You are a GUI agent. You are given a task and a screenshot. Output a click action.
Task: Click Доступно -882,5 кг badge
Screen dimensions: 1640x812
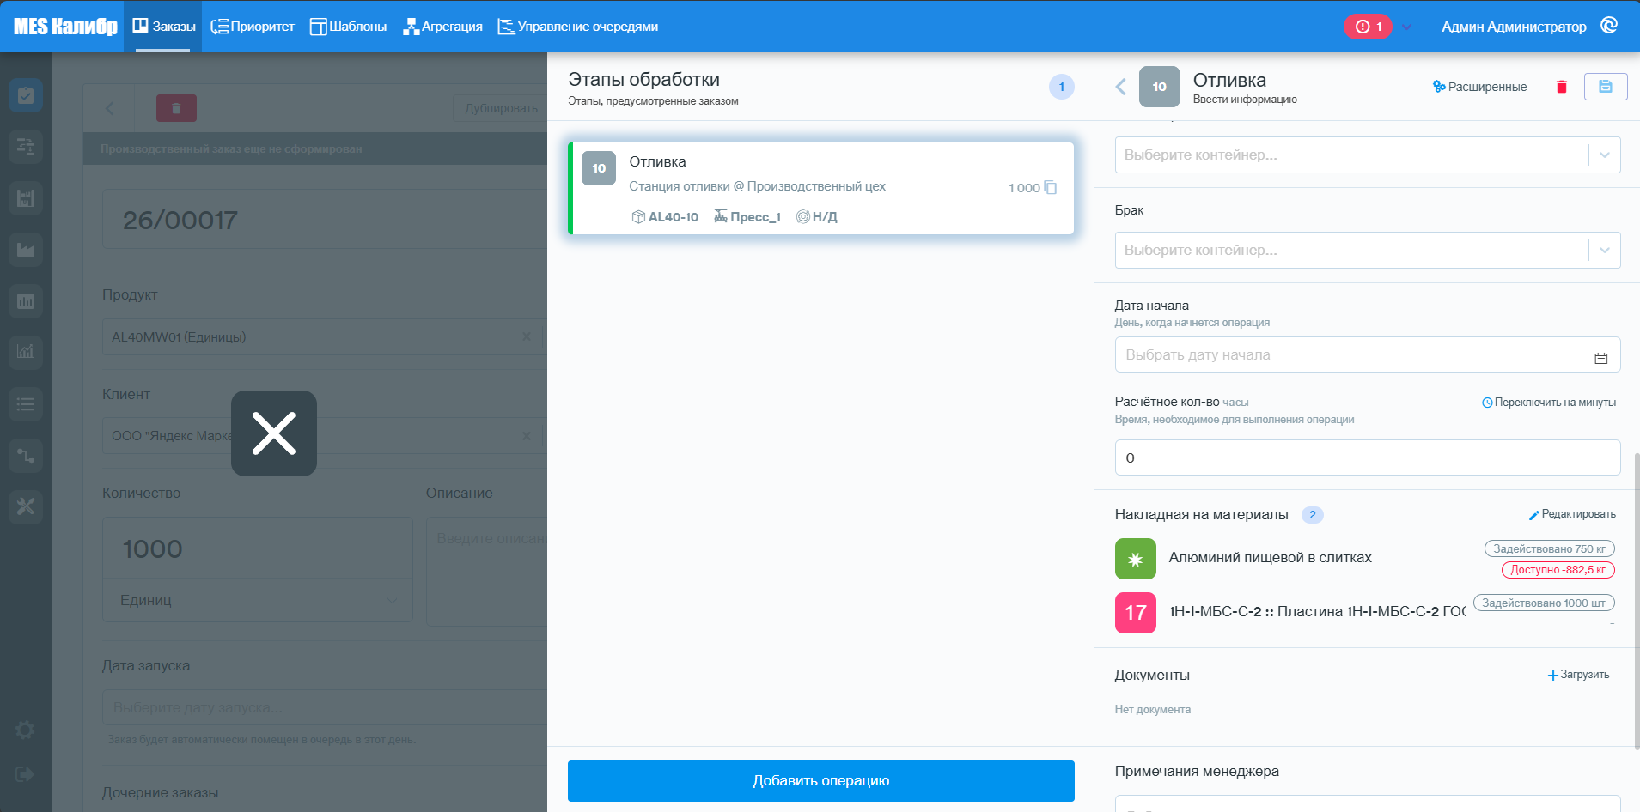click(x=1558, y=570)
